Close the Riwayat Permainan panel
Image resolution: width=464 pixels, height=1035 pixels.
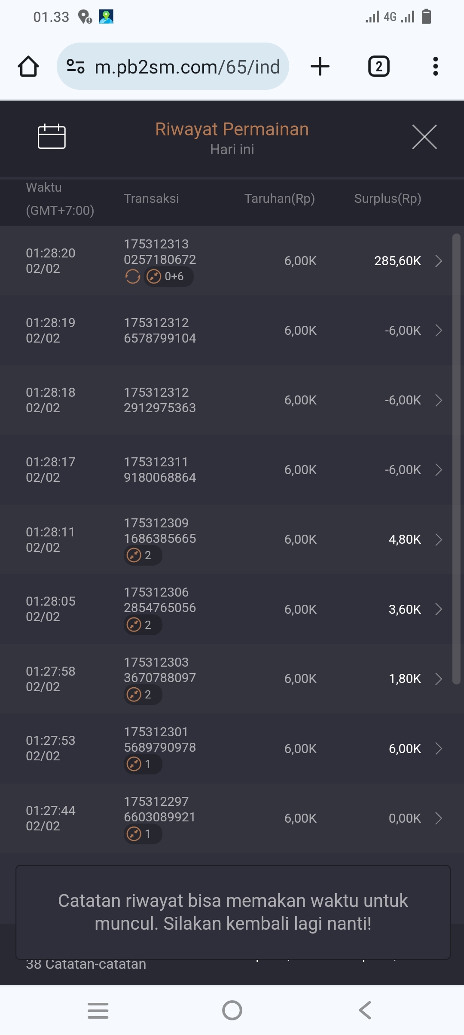click(424, 137)
